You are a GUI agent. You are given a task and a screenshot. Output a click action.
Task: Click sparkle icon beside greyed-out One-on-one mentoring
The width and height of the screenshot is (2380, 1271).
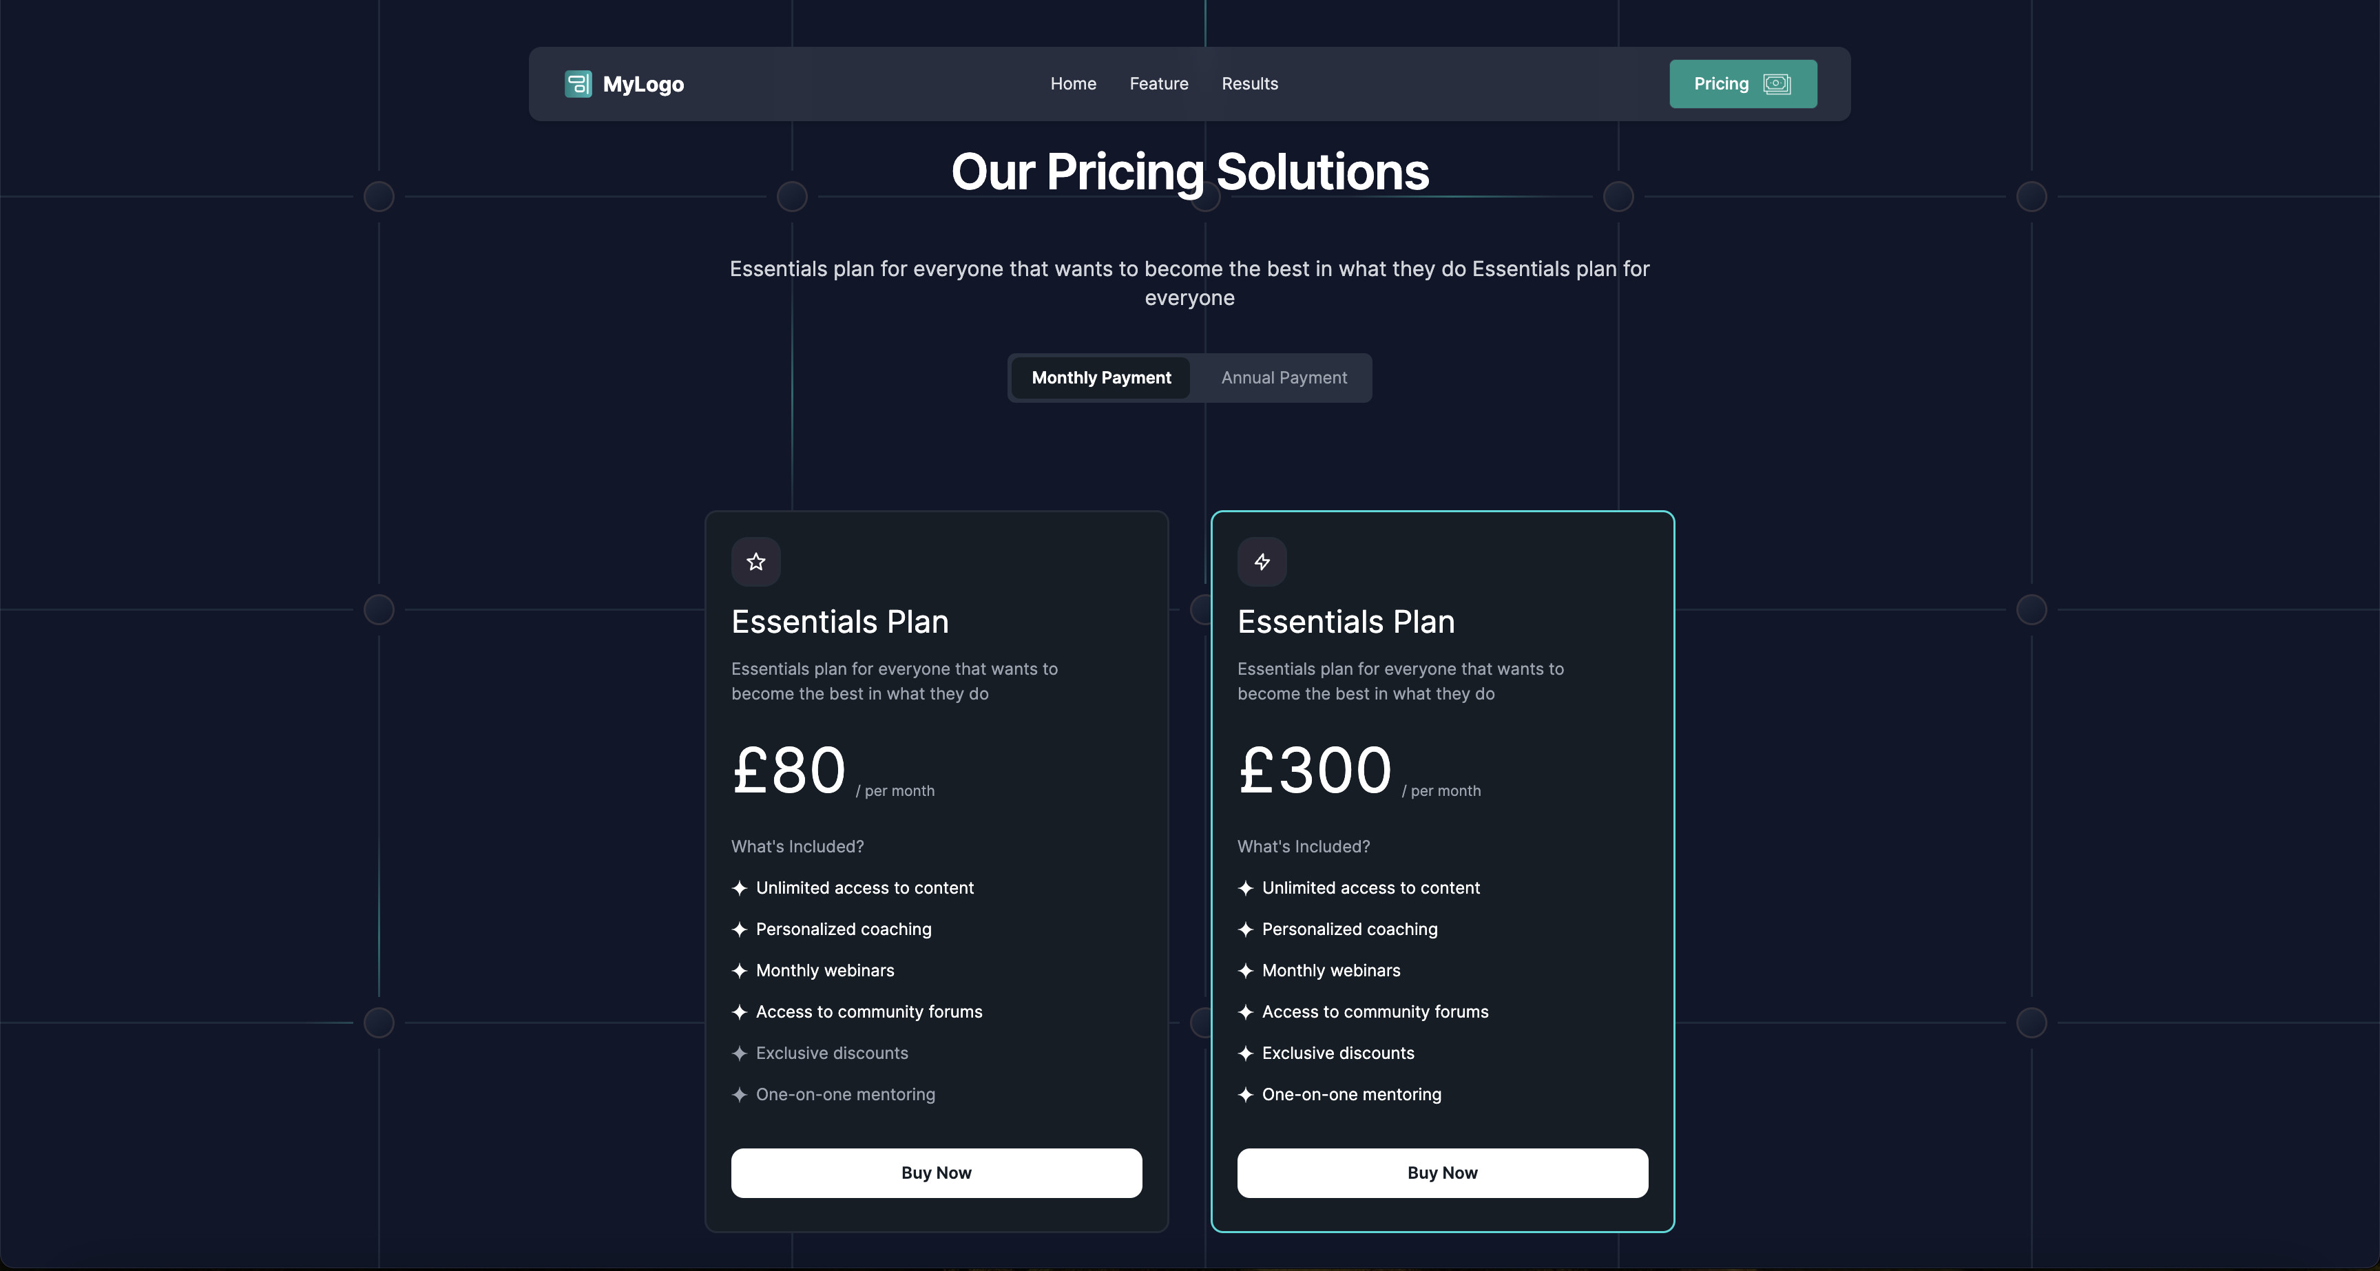point(739,1095)
